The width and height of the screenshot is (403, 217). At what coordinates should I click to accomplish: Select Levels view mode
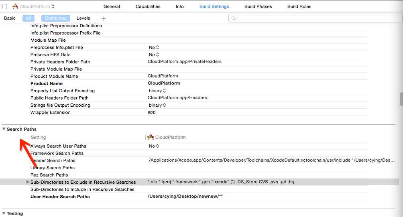(x=83, y=18)
